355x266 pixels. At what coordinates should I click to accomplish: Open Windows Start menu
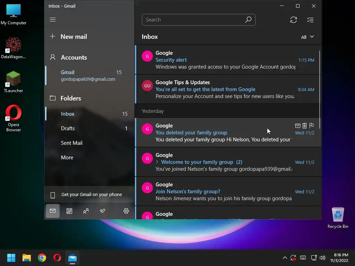pos(11,258)
